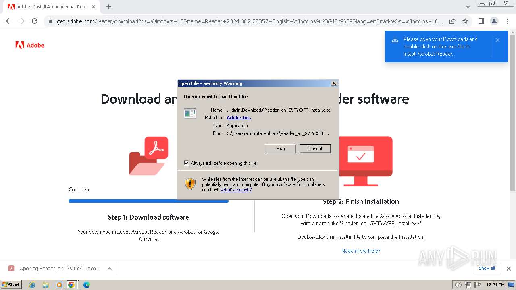Reload the Adobe download page
The width and height of the screenshot is (516, 290).
35,21
